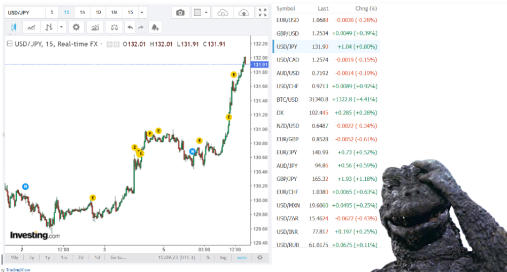This screenshot has width=507, height=272.
Task: Open chart properties gear in top toolbar
Action: tap(76, 27)
